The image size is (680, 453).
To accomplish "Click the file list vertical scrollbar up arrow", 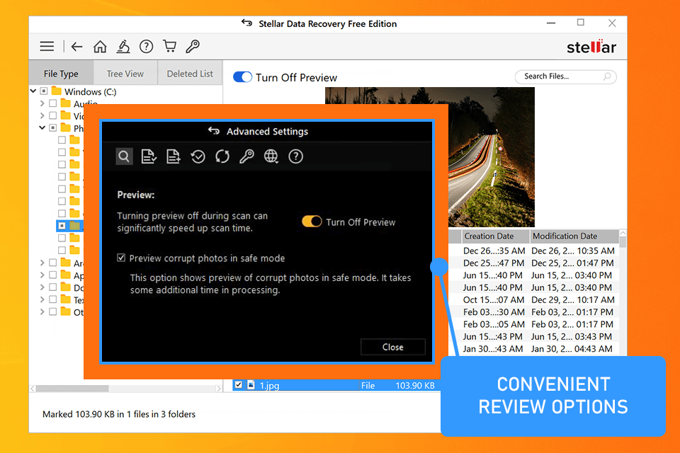I will [623, 233].
